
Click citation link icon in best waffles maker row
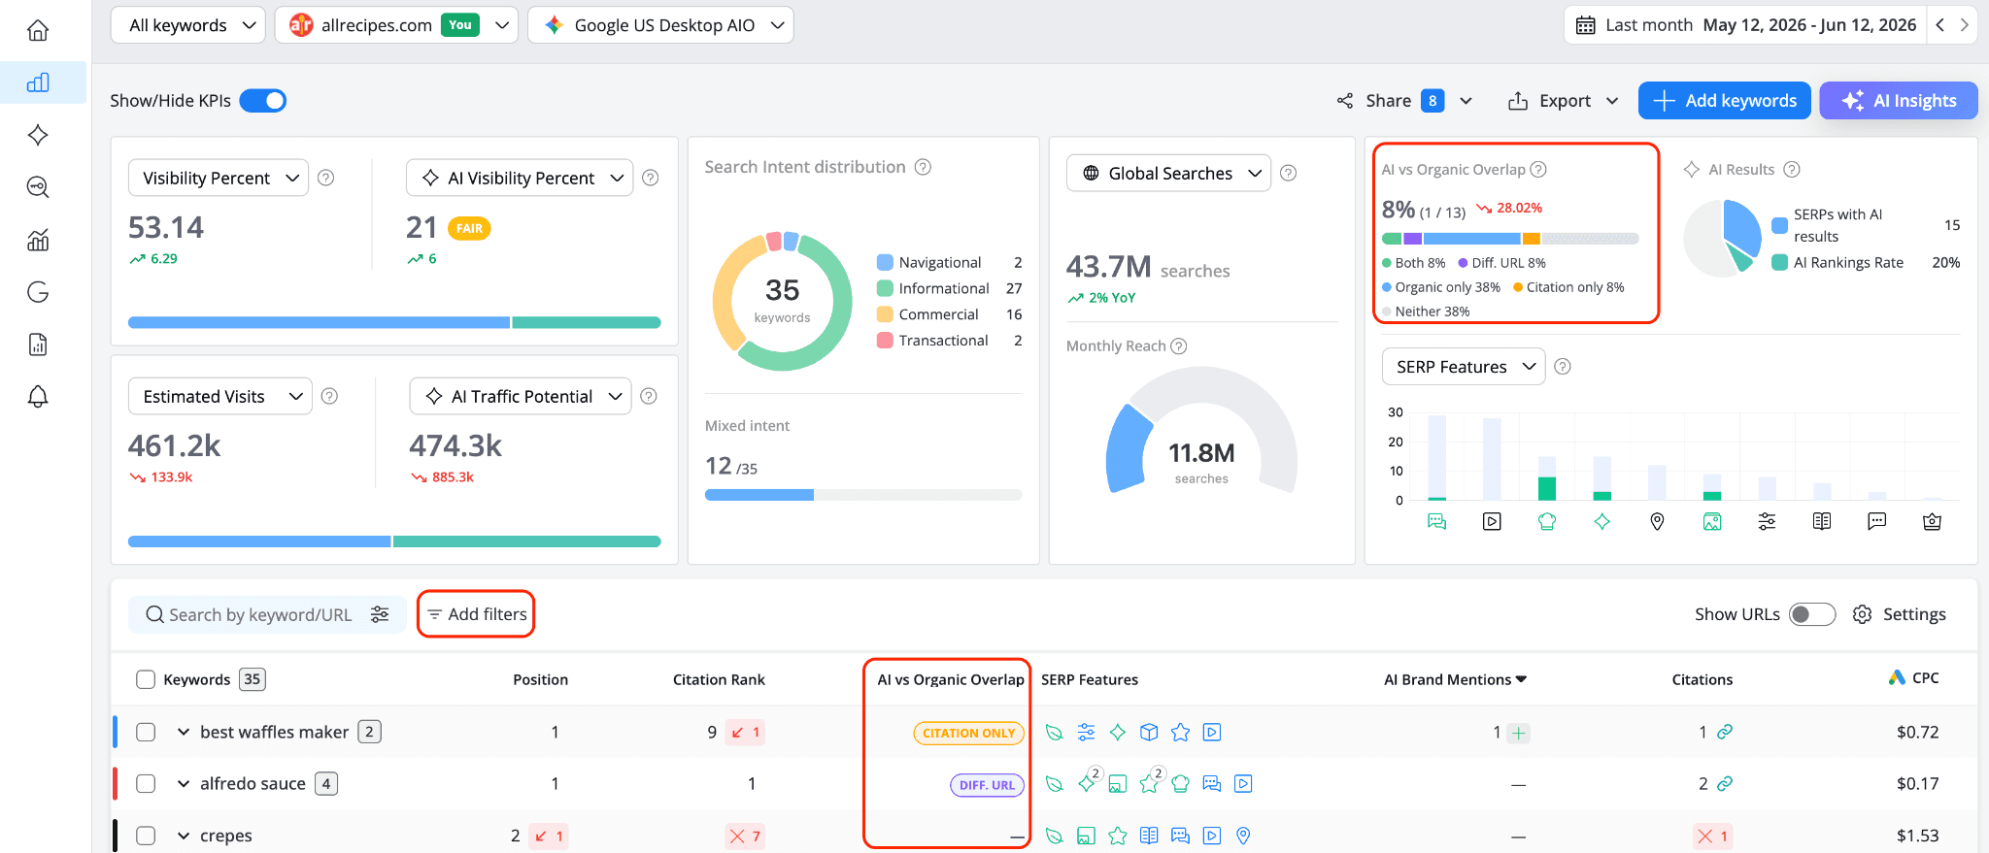(1725, 732)
